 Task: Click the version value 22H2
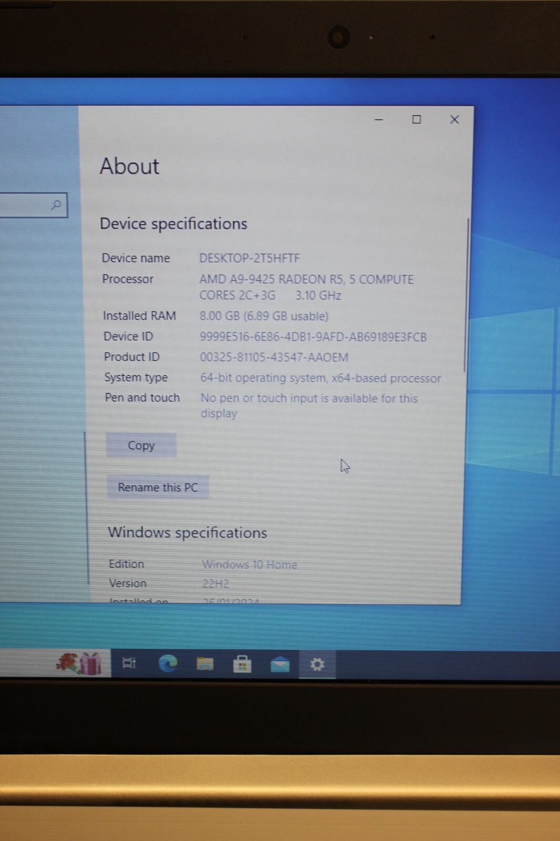[x=215, y=584]
